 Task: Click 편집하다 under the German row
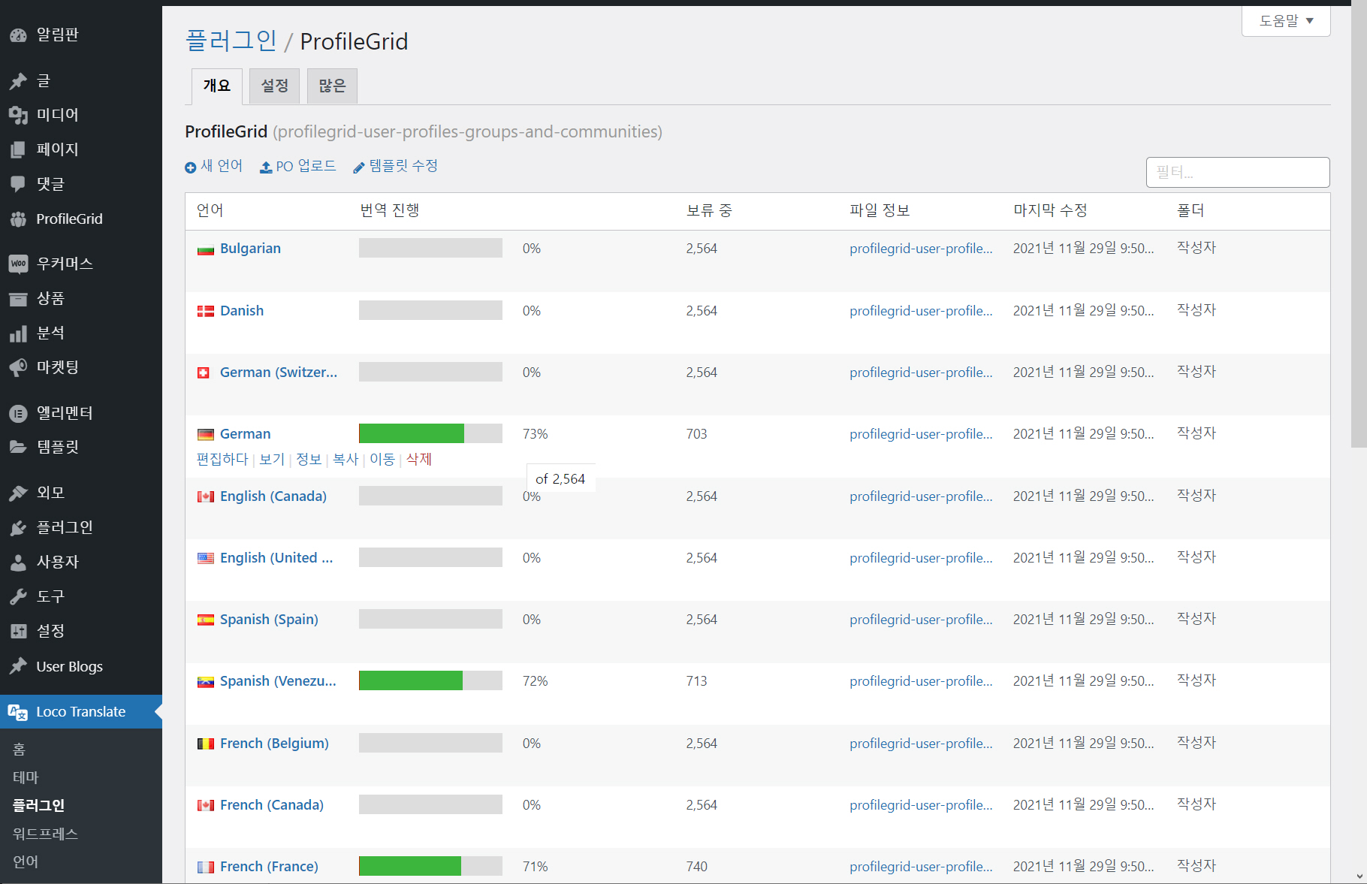point(222,459)
